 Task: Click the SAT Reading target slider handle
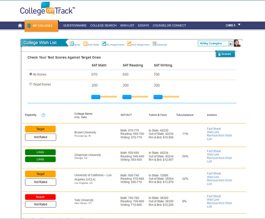point(127,97)
